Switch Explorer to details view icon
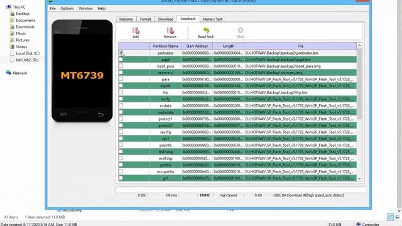Viewport: 402px width, 226px height. [x=390, y=217]
